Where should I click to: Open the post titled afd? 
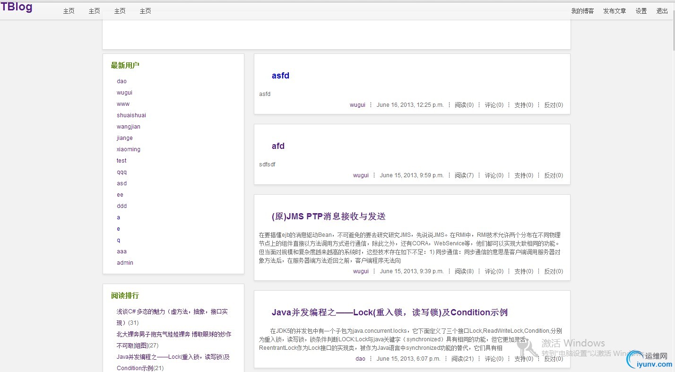pyautogui.click(x=278, y=146)
